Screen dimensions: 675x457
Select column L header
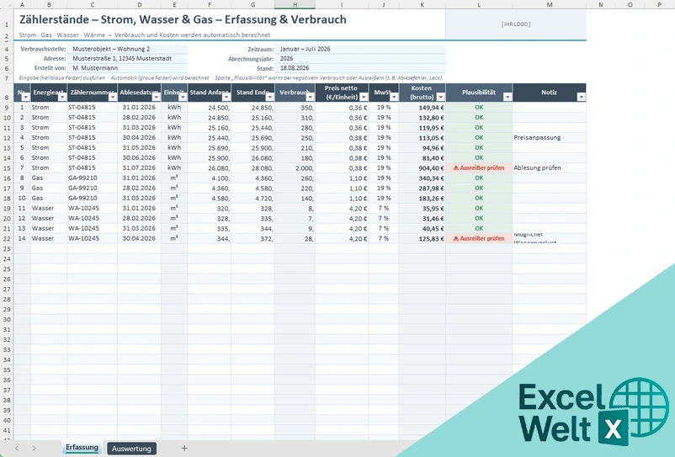pos(479,5)
